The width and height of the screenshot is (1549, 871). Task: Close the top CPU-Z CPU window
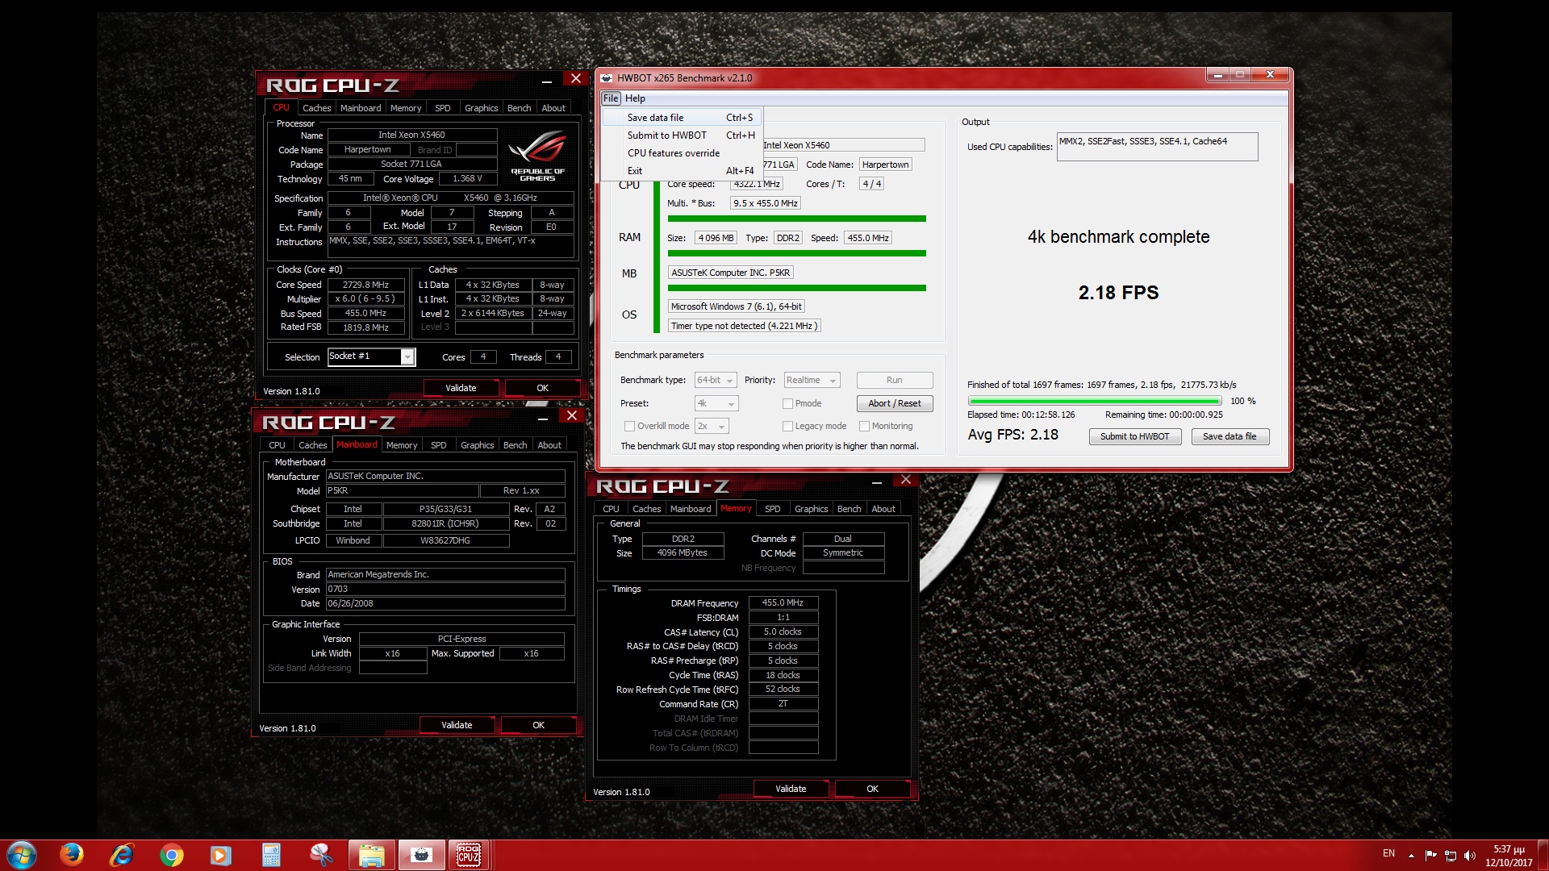[x=575, y=79]
